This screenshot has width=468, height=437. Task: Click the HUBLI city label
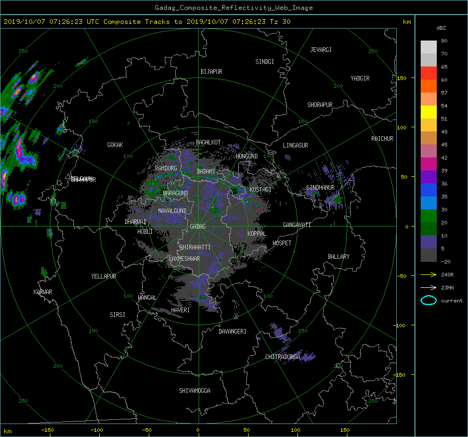tap(145, 232)
